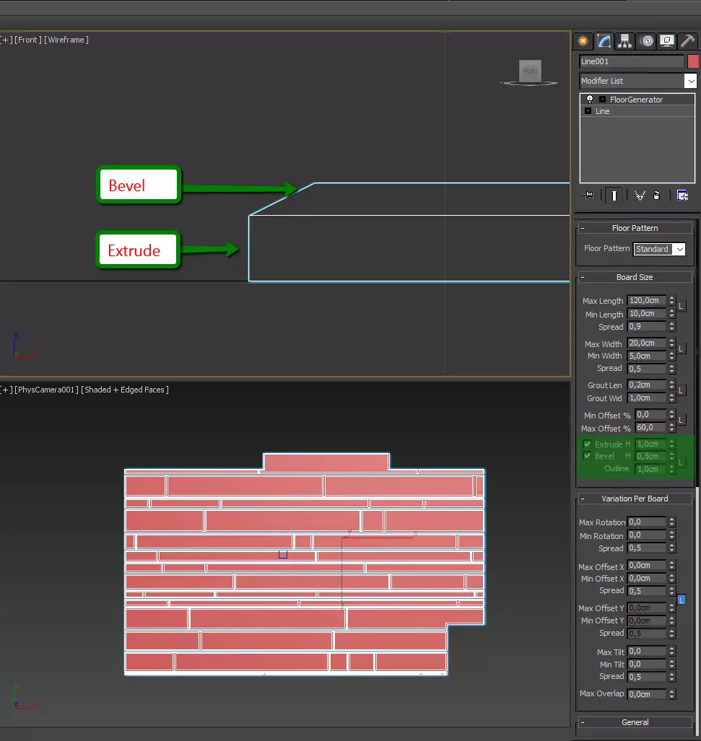Open the Motion panel tab
Screen dimensions: 701x741
coord(647,42)
